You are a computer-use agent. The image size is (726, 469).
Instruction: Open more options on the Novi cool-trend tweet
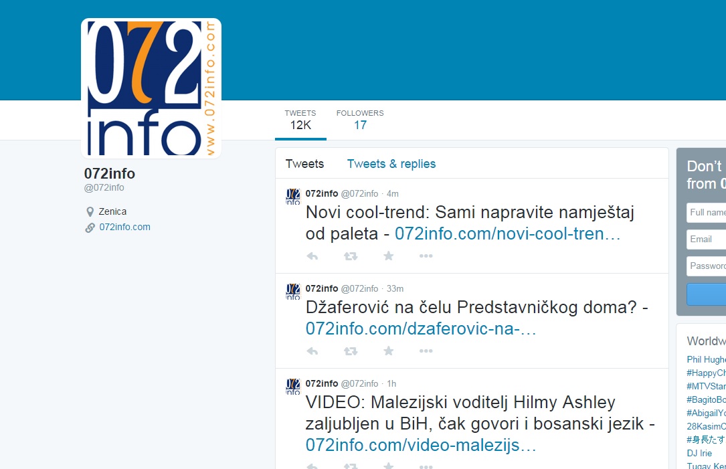(x=426, y=256)
